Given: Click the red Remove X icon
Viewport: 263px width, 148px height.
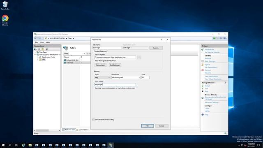Looking at the screenshot, I should (203, 70).
